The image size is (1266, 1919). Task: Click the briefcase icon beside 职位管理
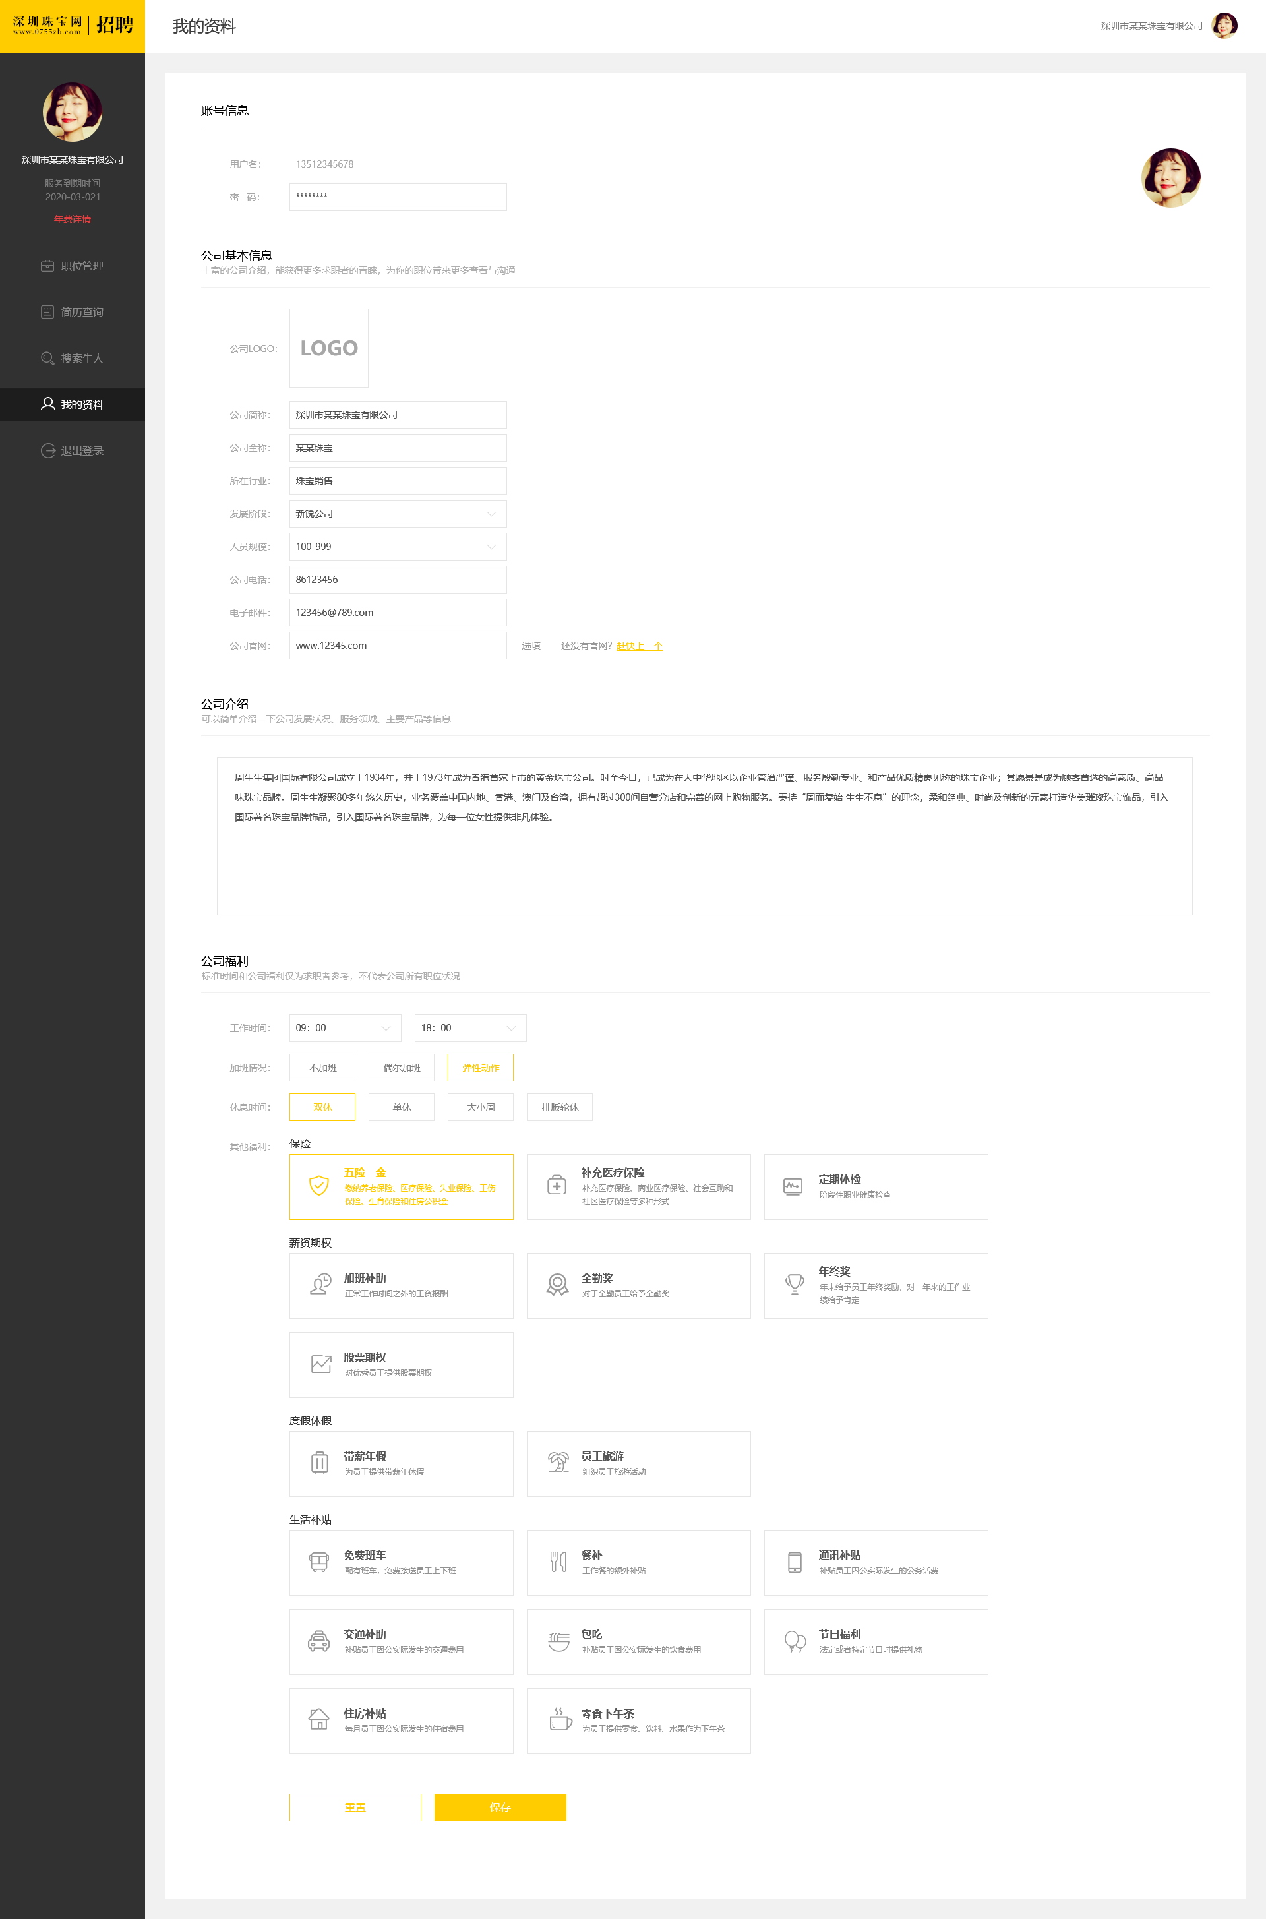tap(47, 266)
